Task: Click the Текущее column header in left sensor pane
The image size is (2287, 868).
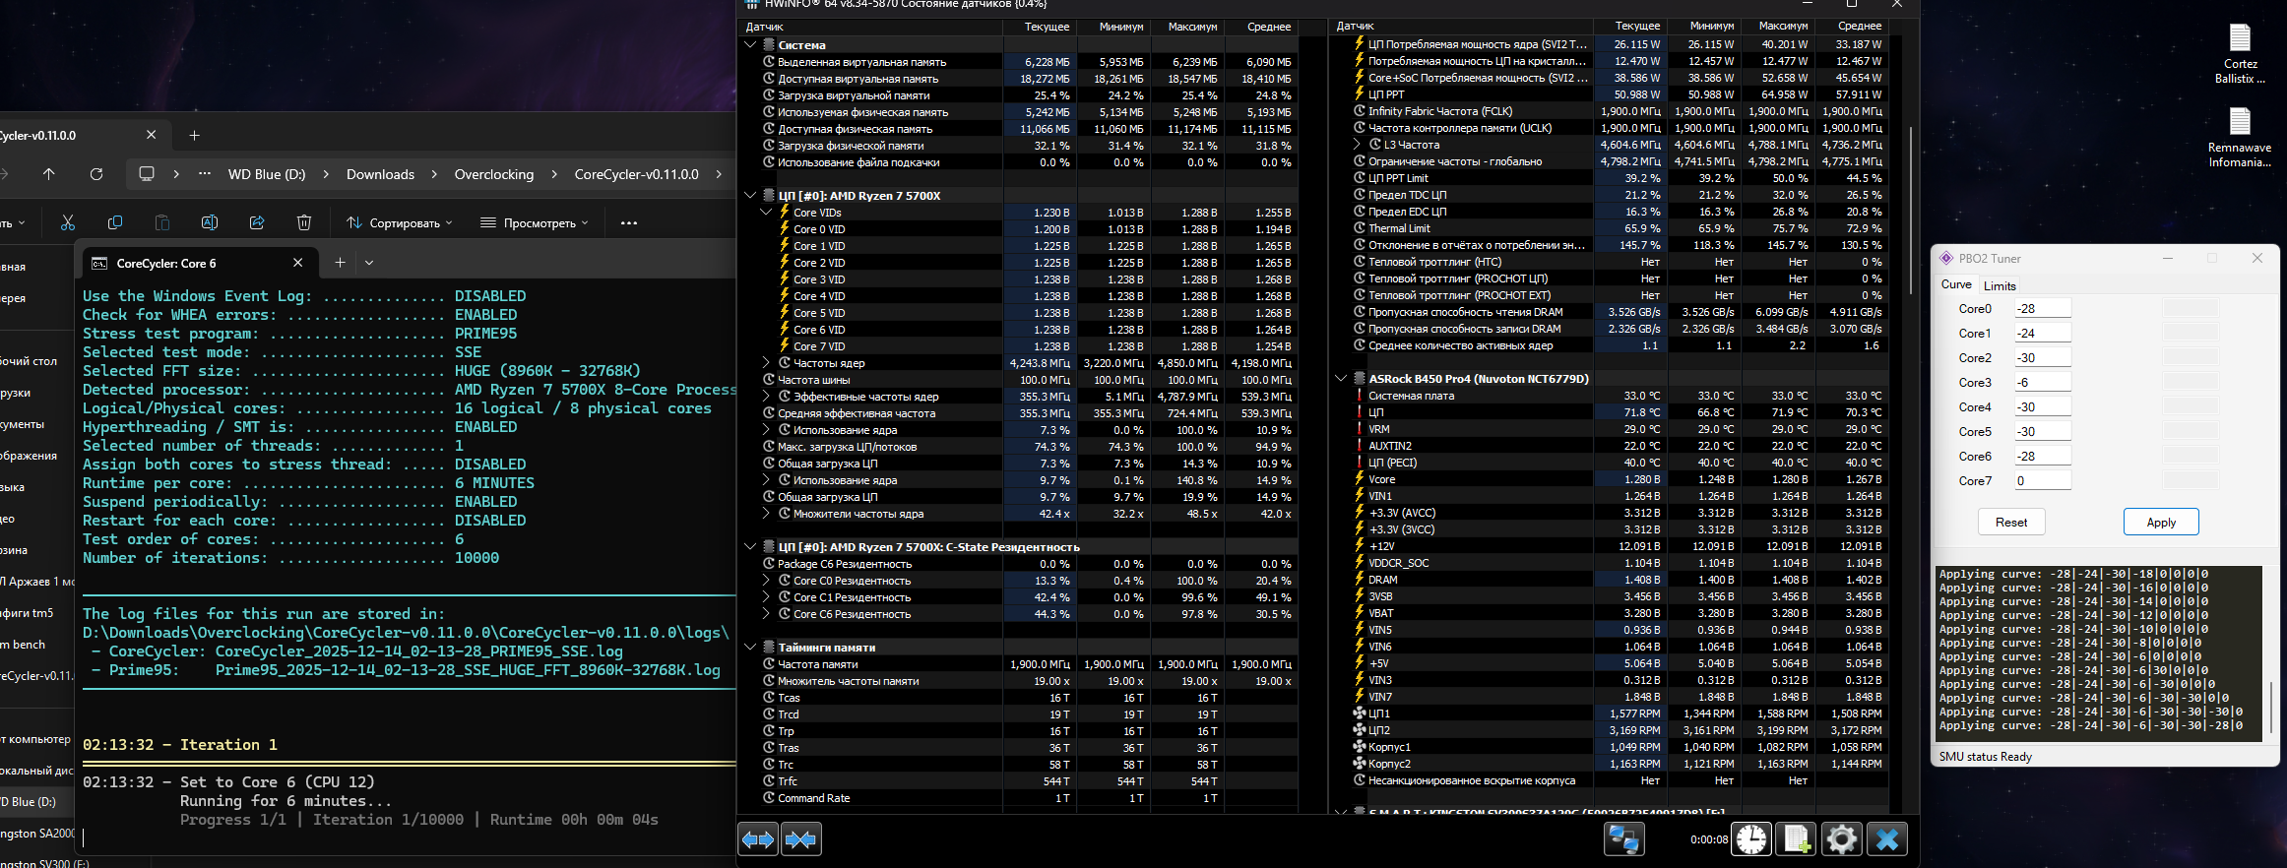Action: 1040,27
